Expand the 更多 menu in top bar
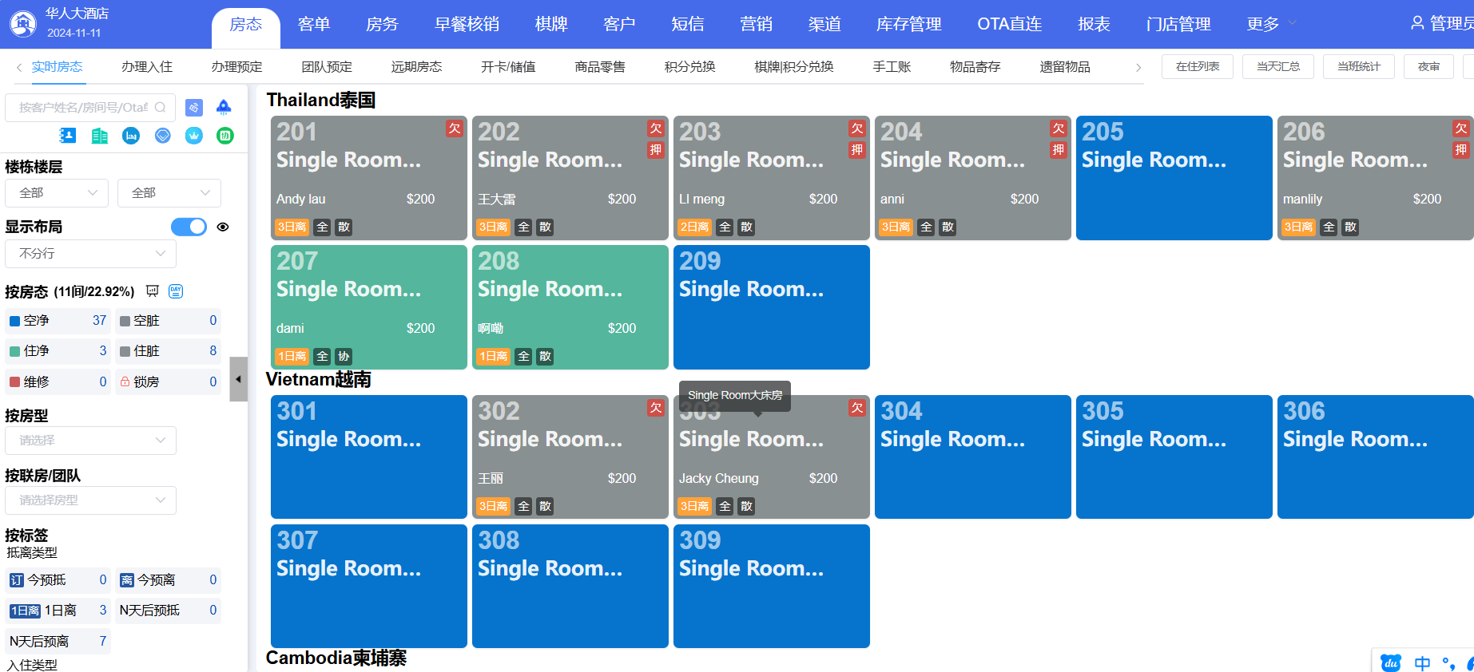The image size is (1474, 672). pos(1270,24)
